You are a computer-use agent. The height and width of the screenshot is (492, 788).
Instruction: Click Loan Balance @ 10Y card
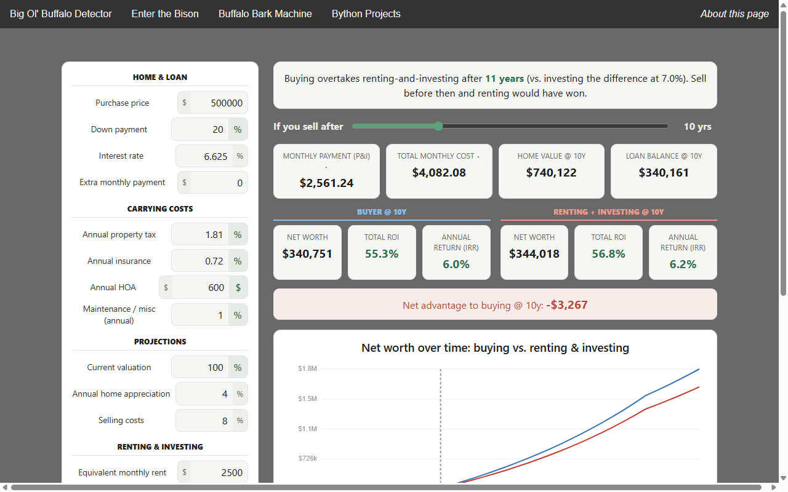click(664, 172)
